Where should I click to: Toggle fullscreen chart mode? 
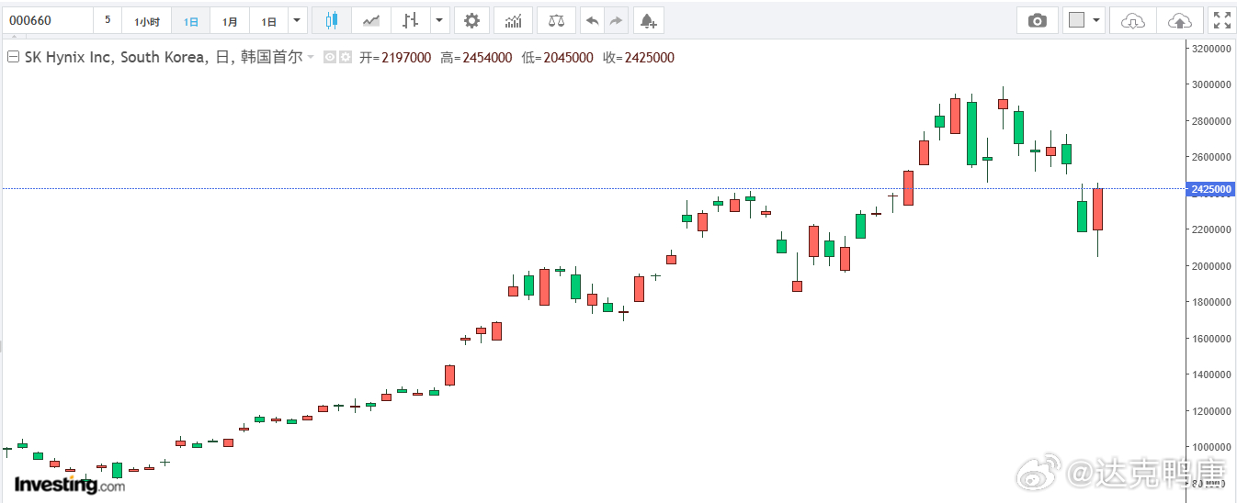1220,20
